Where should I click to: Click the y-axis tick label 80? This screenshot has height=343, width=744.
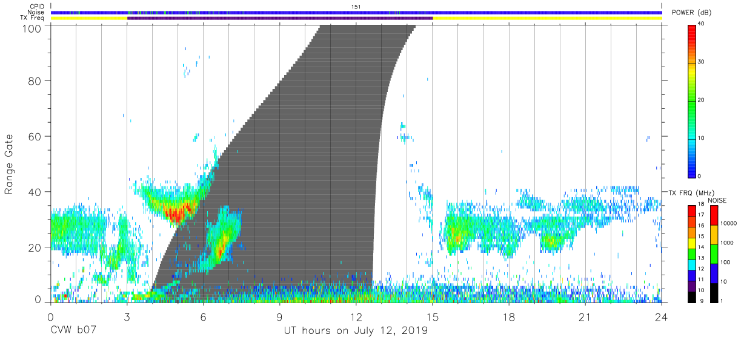tap(35, 81)
